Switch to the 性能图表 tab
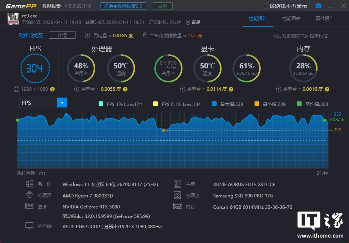 point(291,19)
